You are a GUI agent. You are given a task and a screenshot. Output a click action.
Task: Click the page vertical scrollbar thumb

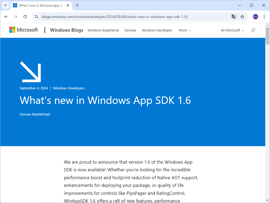tap(267, 36)
